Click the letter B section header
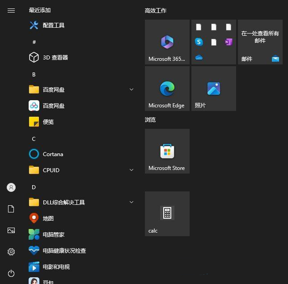Viewport: 288px width, 284px height. click(34, 74)
